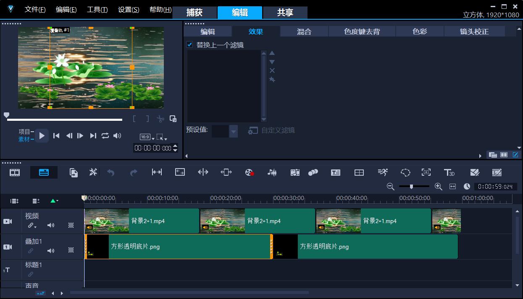Open the Subtitle Editor tool
This screenshot has height=299, width=523.
tap(336, 172)
